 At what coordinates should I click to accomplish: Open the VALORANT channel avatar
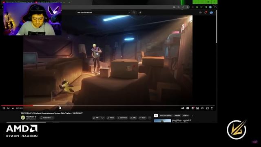pyautogui.click(x=23, y=118)
